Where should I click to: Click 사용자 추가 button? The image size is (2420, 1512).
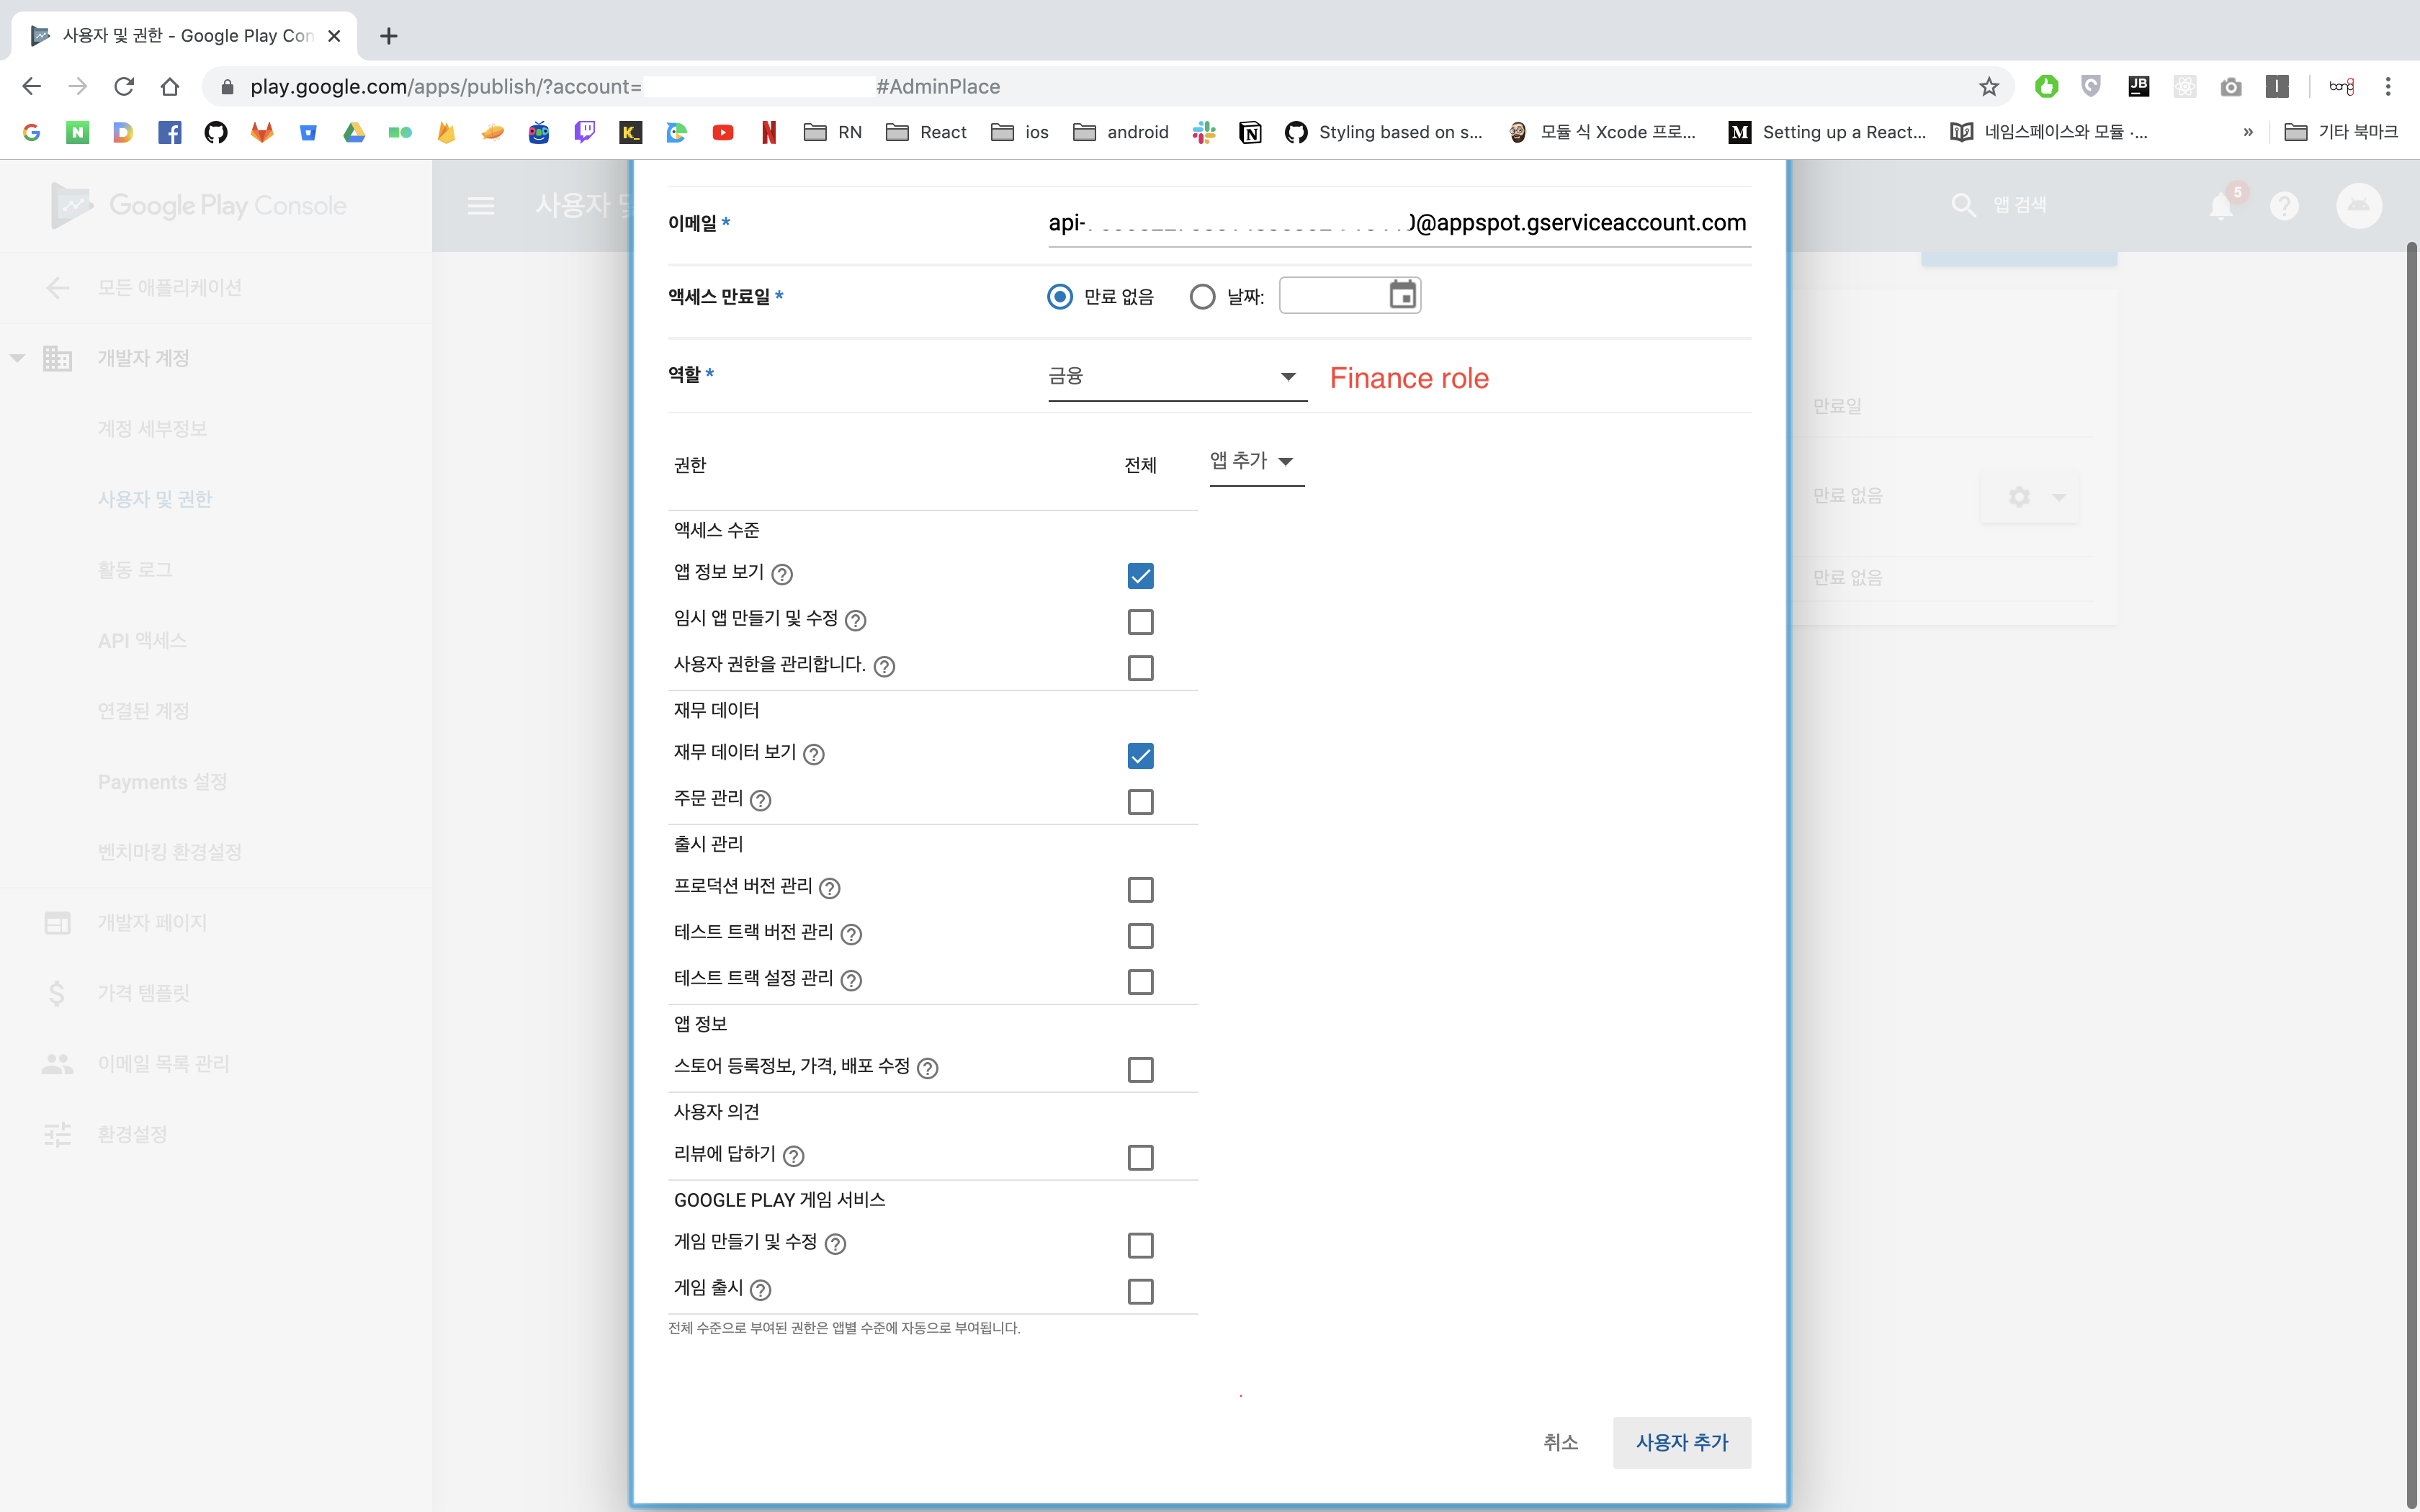[1681, 1442]
